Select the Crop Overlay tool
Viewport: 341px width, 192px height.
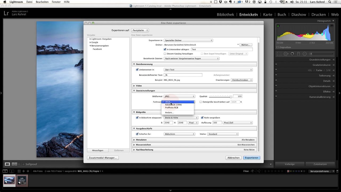[279, 54]
